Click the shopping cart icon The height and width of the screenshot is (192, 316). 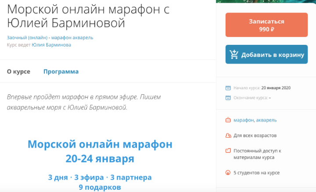(234, 54)
